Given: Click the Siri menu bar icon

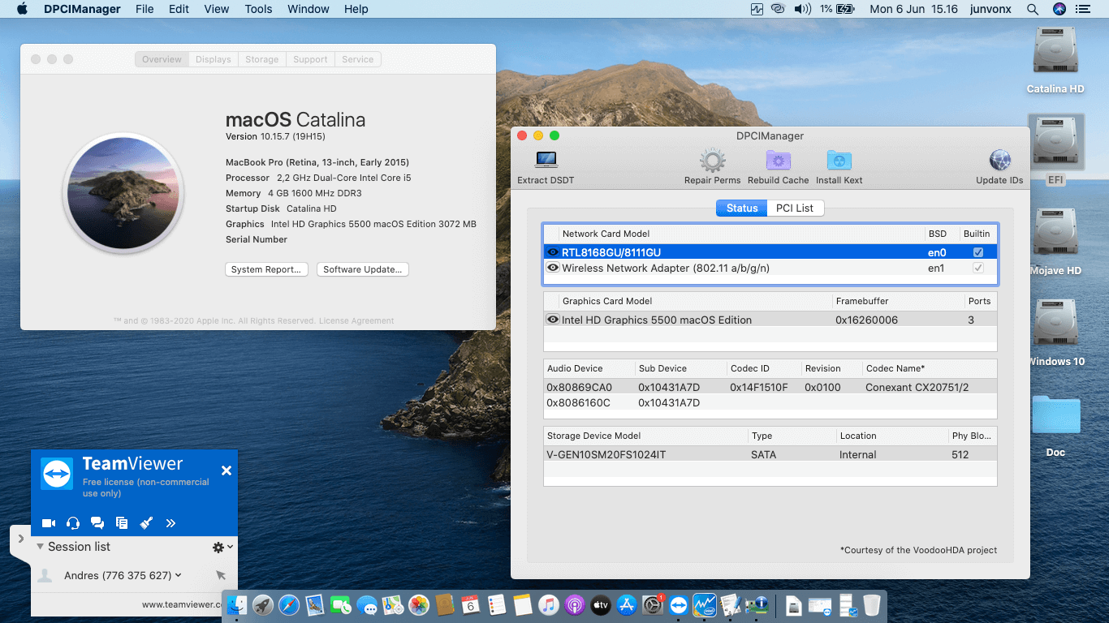Looking at the screenshot, I should pyautogui.click(x=1059, y=9).
